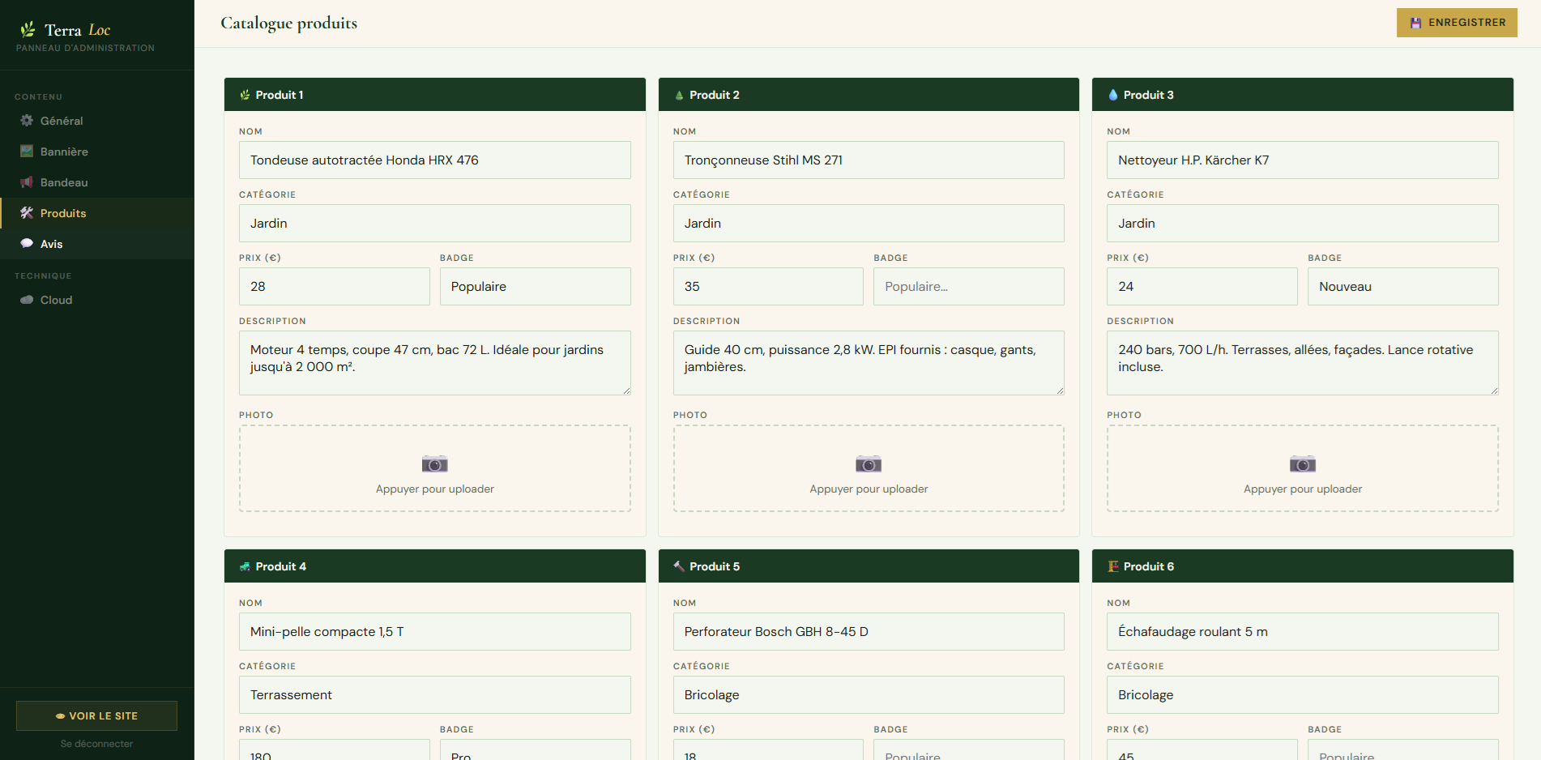Click the tree icon in Produit 2 header
Image resolution: width=1541 pixels, height=760 pixels.
(679, 95)
